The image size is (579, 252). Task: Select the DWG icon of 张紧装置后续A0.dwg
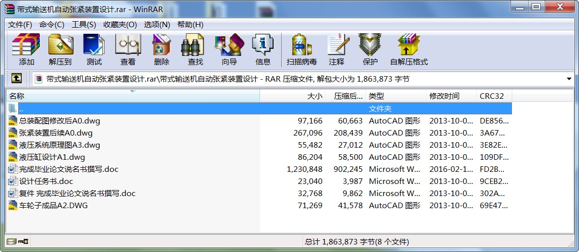point(13,133)
